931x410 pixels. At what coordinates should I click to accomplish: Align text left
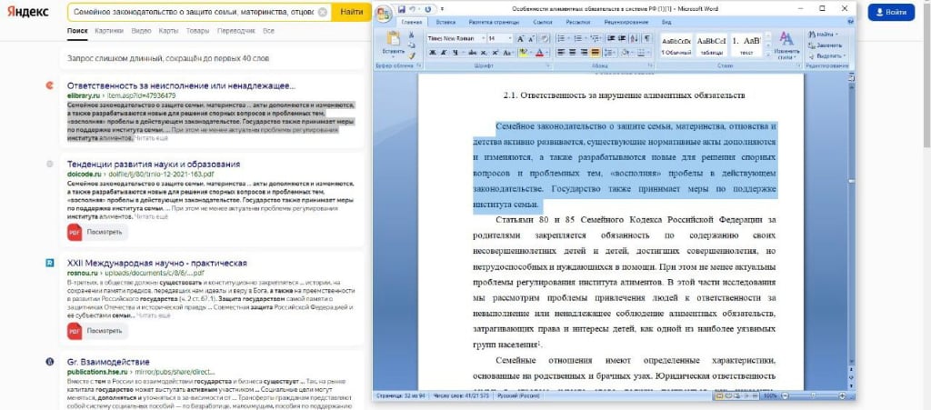coord(560,53)
